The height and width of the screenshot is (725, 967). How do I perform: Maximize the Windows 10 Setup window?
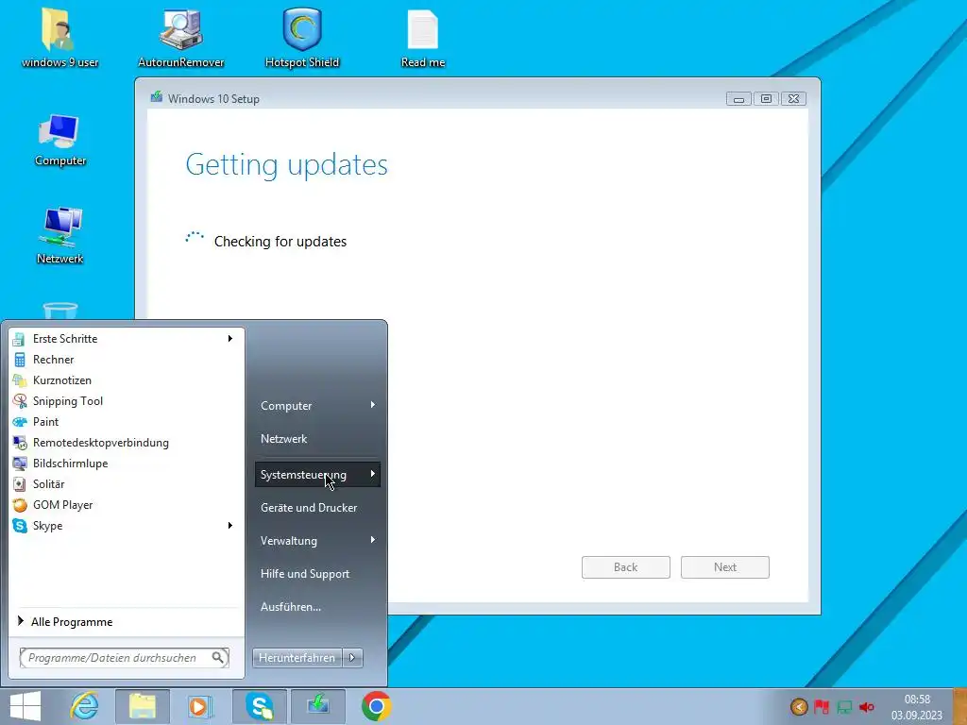pyautogui.click(x=766, y=98)
